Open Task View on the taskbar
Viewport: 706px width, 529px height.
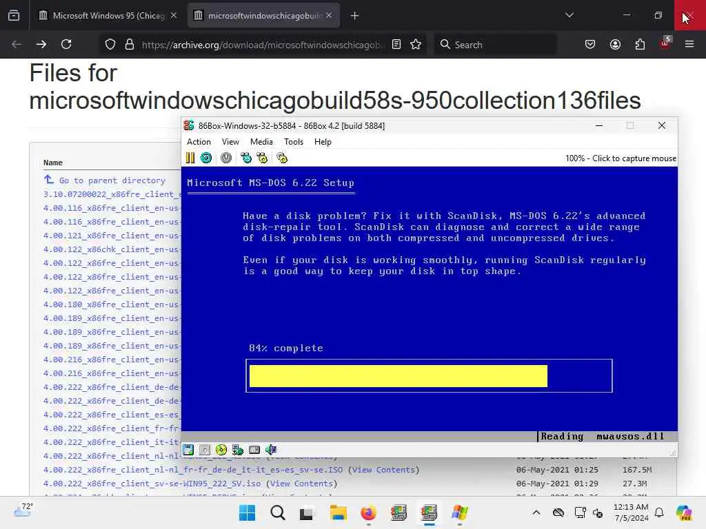pyautogui.click(x=307, y=512)
